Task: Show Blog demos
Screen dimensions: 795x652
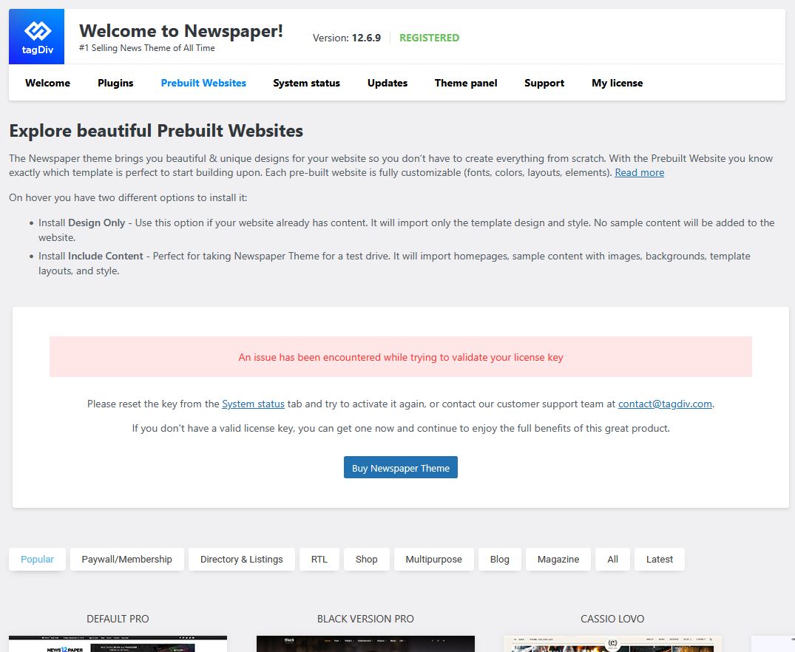Action: [499, 559]
